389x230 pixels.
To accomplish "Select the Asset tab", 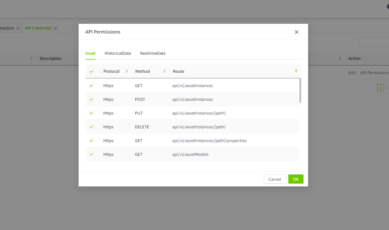I will click(x=90, y=53).
